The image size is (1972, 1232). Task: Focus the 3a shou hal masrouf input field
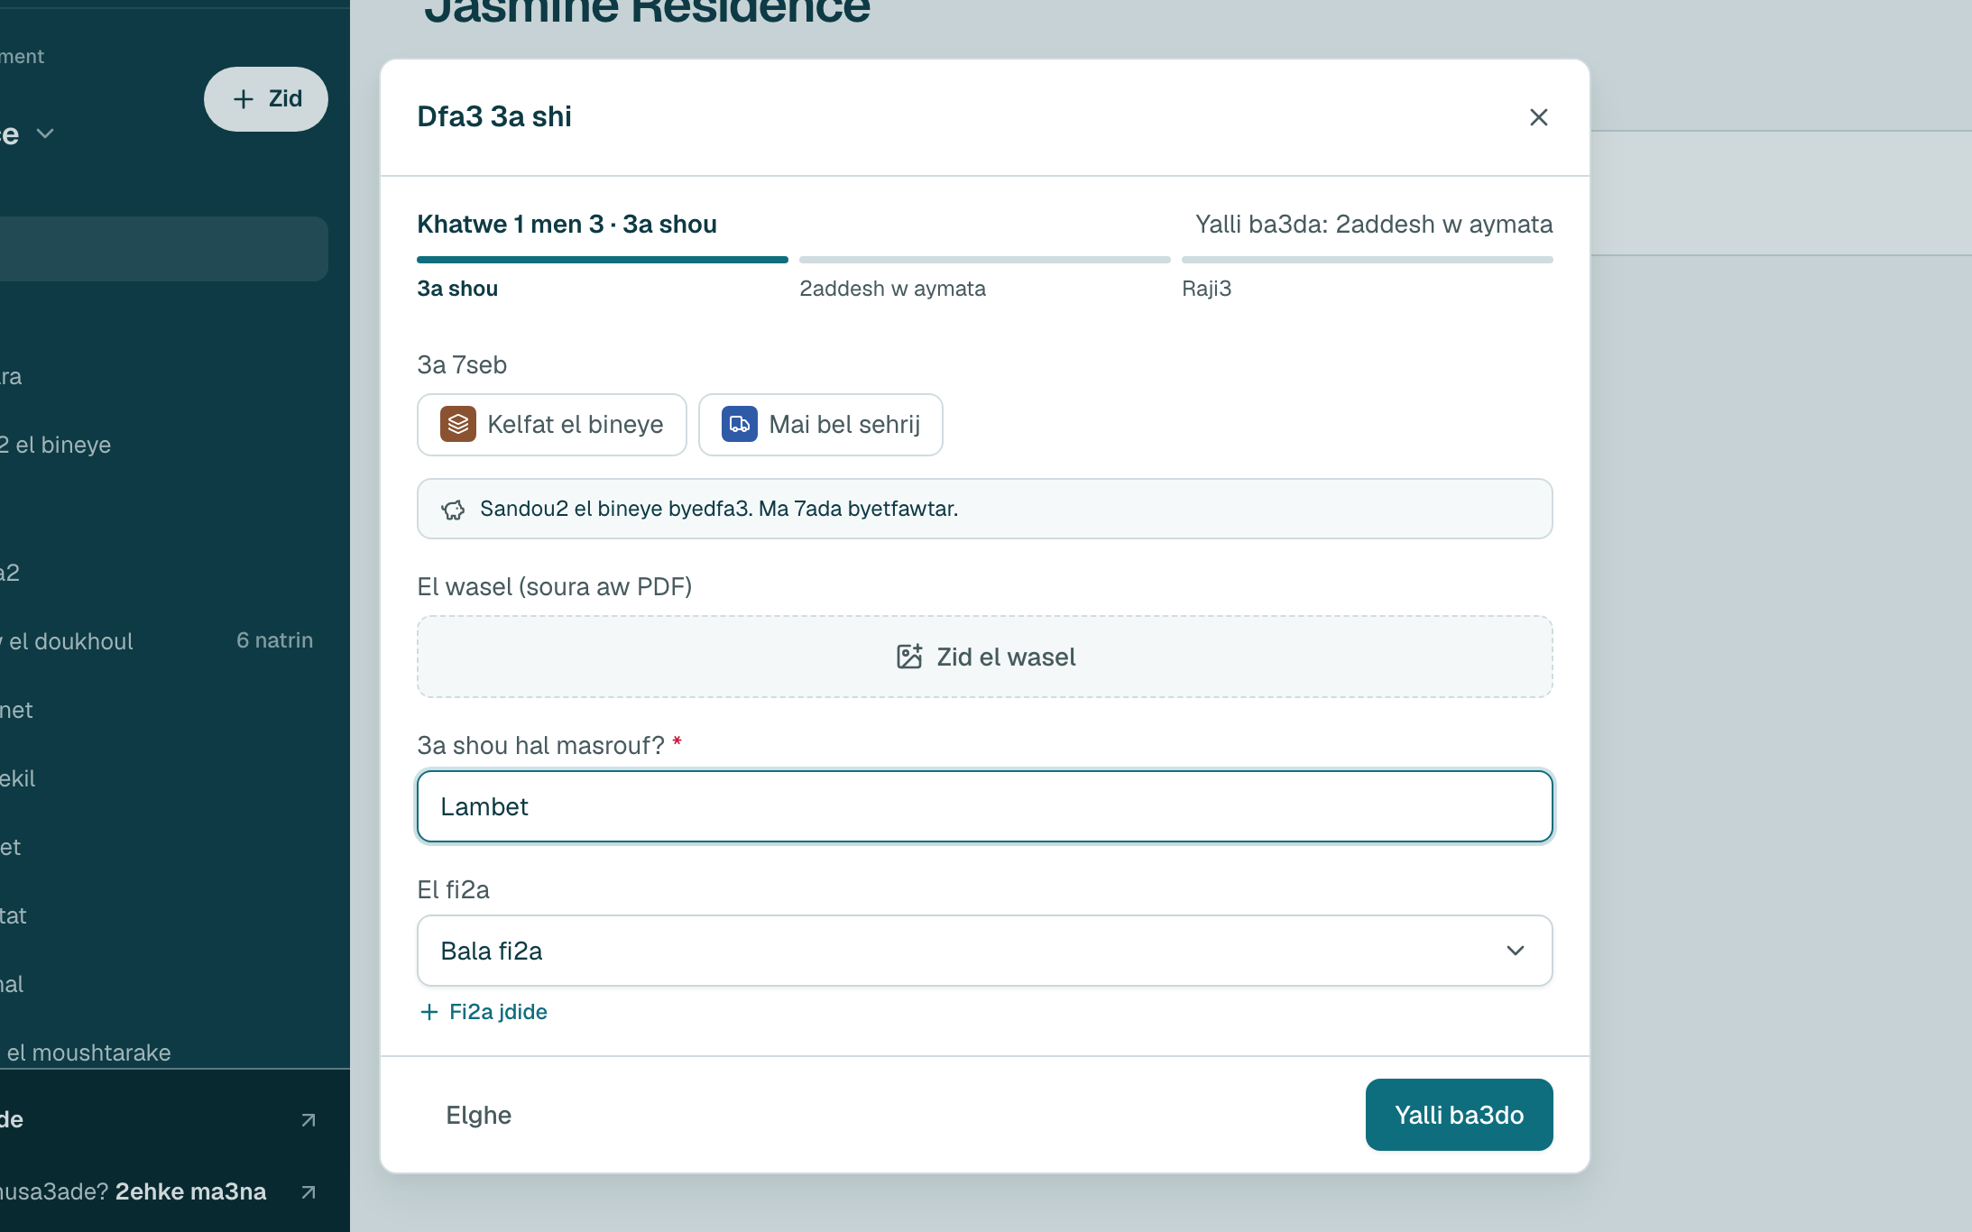(985, 806)
